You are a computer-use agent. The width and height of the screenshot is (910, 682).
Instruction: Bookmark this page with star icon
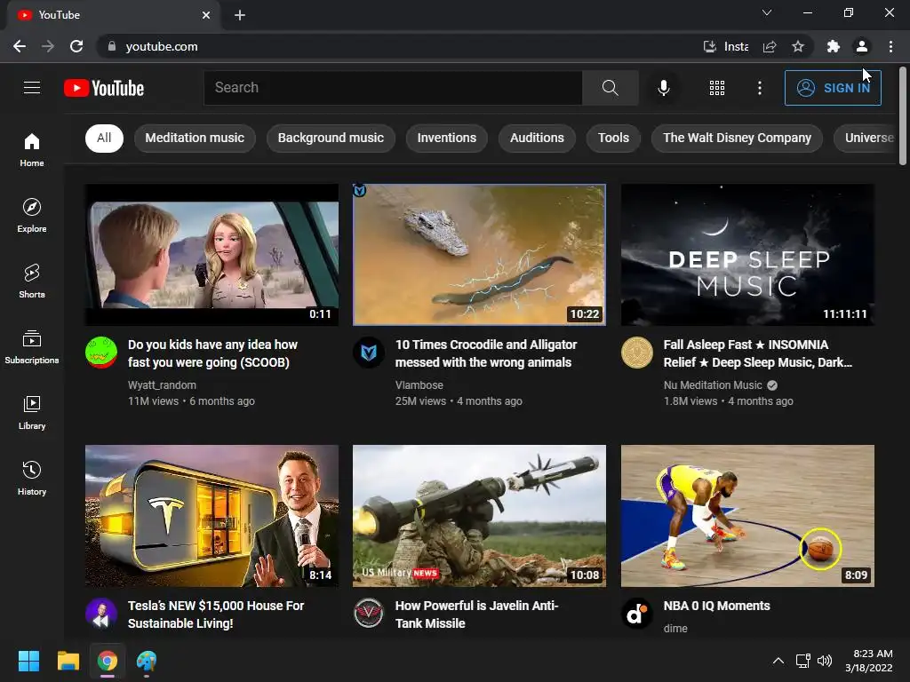798,46
